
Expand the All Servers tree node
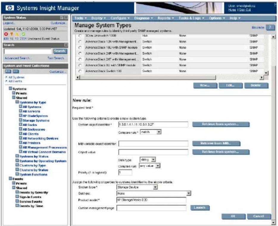[x=21, y=111]
